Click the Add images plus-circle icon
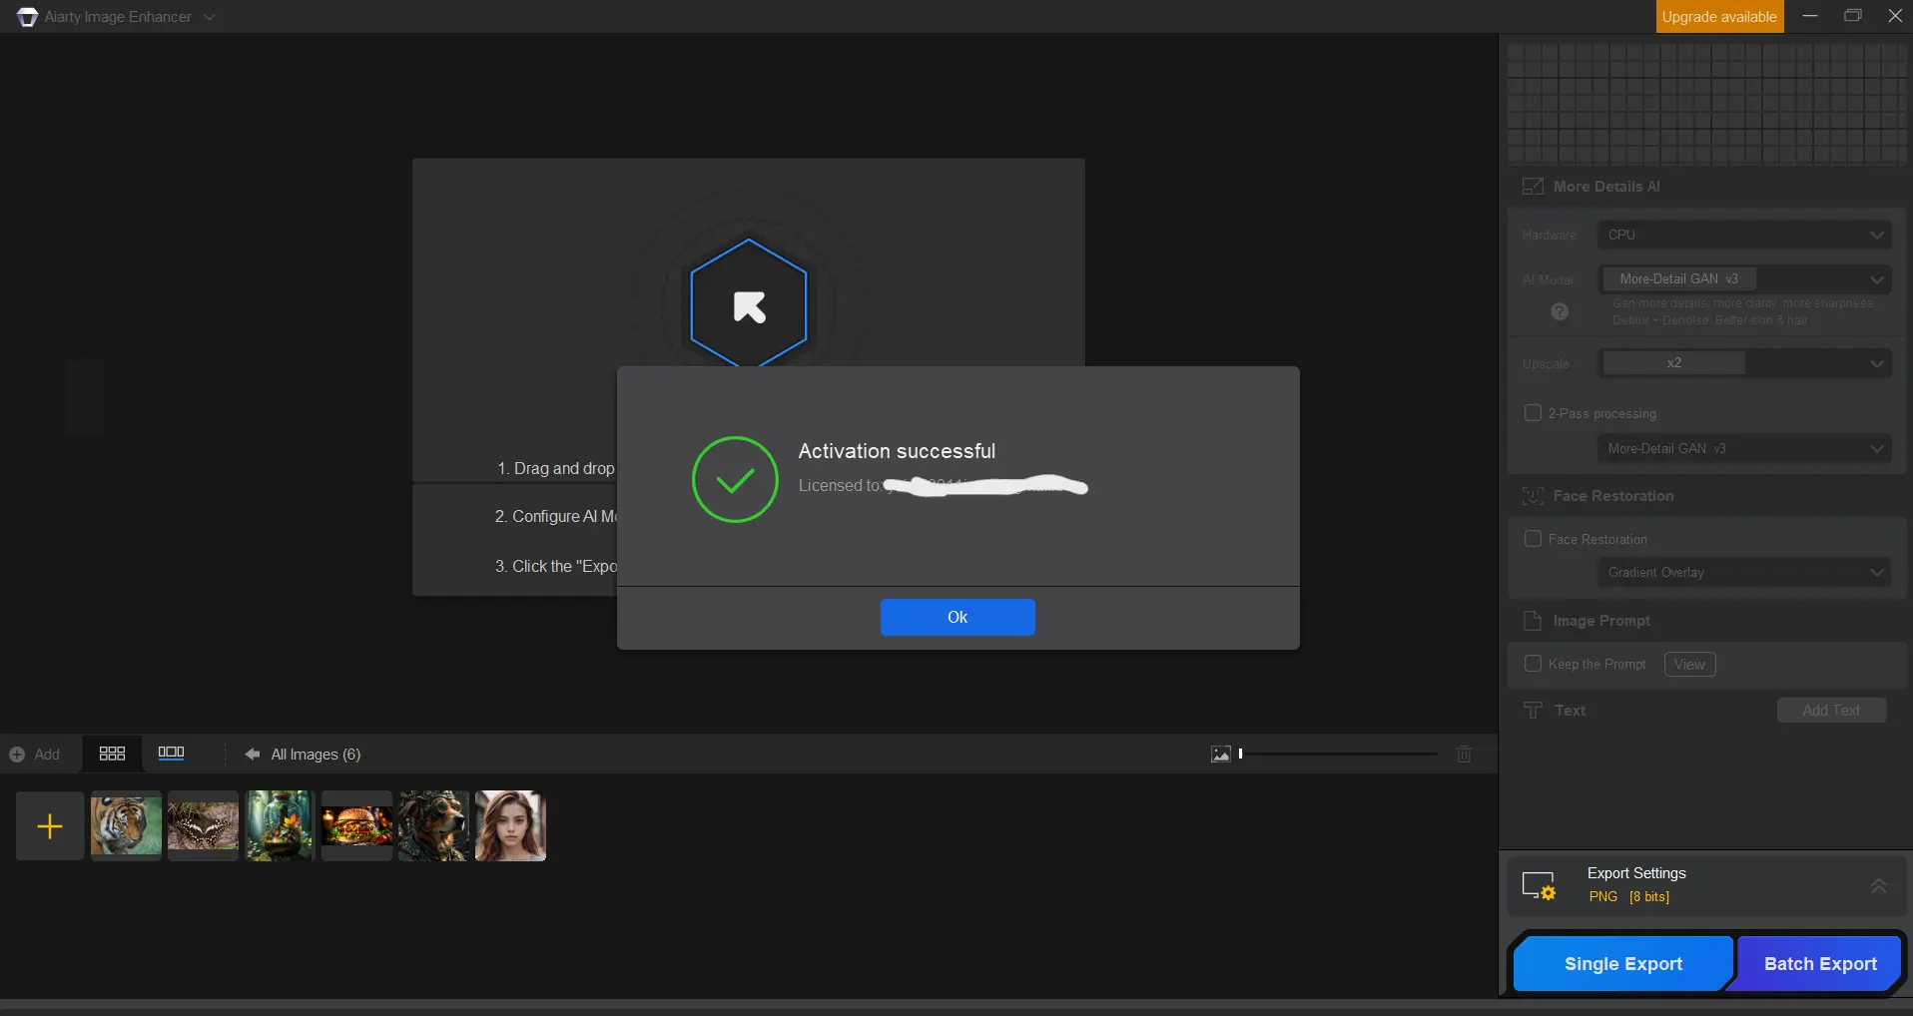 tap(17, 755)
